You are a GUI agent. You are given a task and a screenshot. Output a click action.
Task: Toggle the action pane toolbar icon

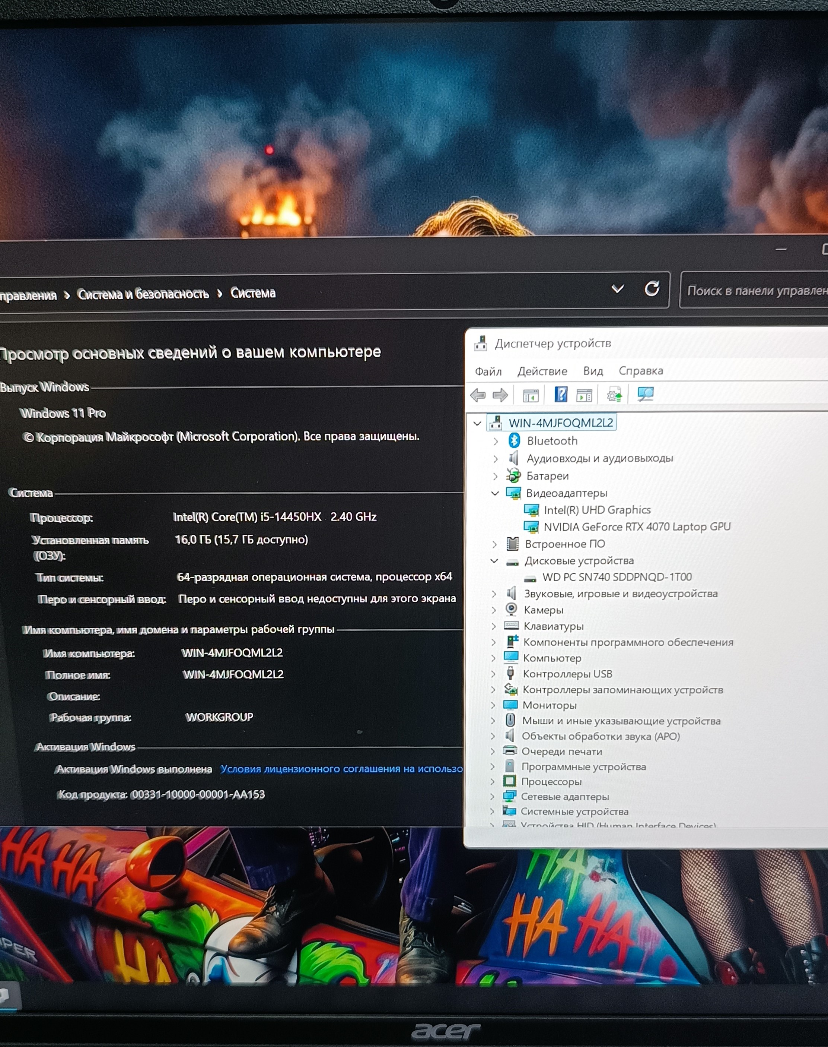(x=584, y=395)
